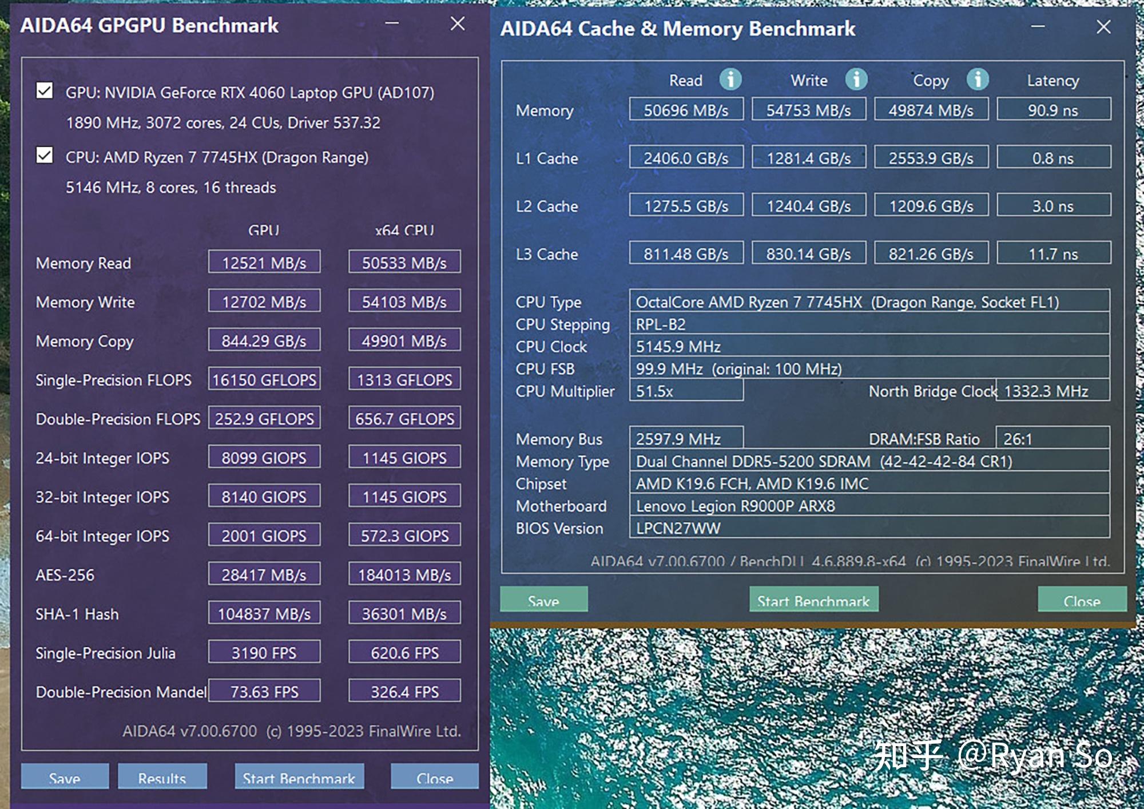Viewport: 1144px width, 809px height.
Task: Enable NVIDIA RTX 4060 GPU selection
Action: point(45,91)
